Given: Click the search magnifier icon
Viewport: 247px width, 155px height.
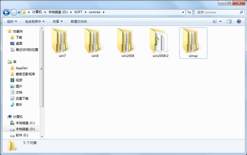Looking at the screenshot, I should coord(241,12).
